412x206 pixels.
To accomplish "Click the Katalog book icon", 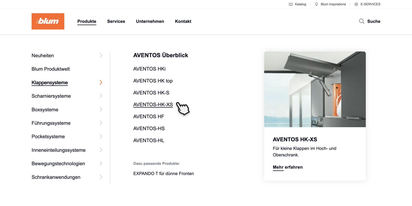I will (291, 4).
